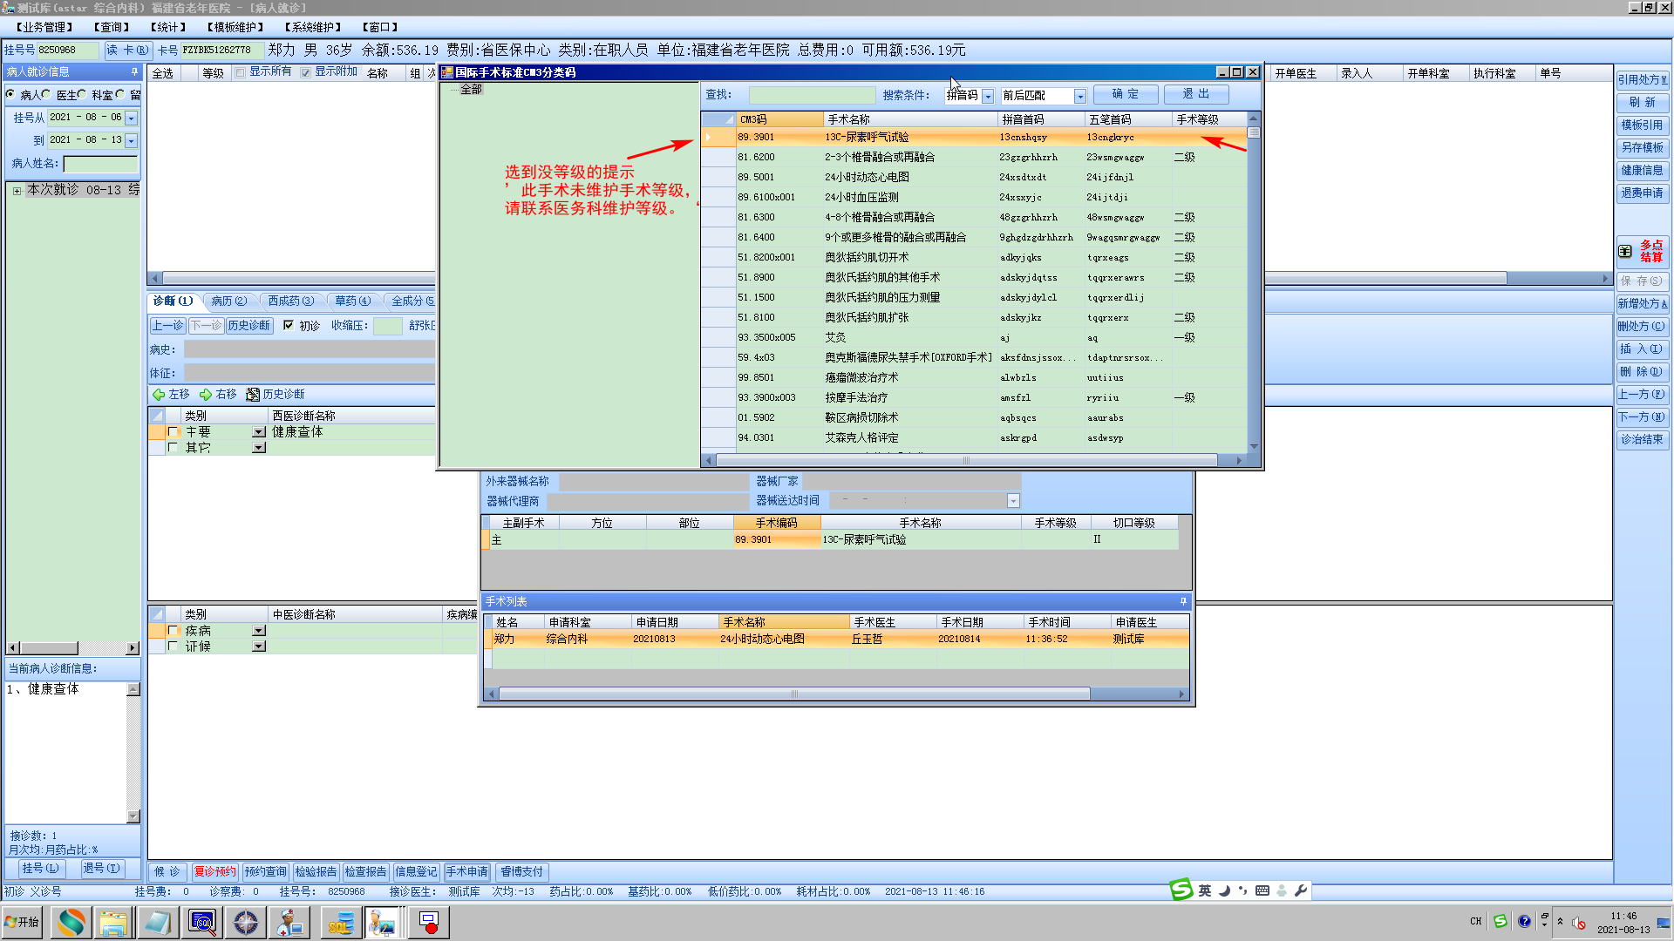
Task: Open the SQL database taskbar icon
Action: (340, 922)
